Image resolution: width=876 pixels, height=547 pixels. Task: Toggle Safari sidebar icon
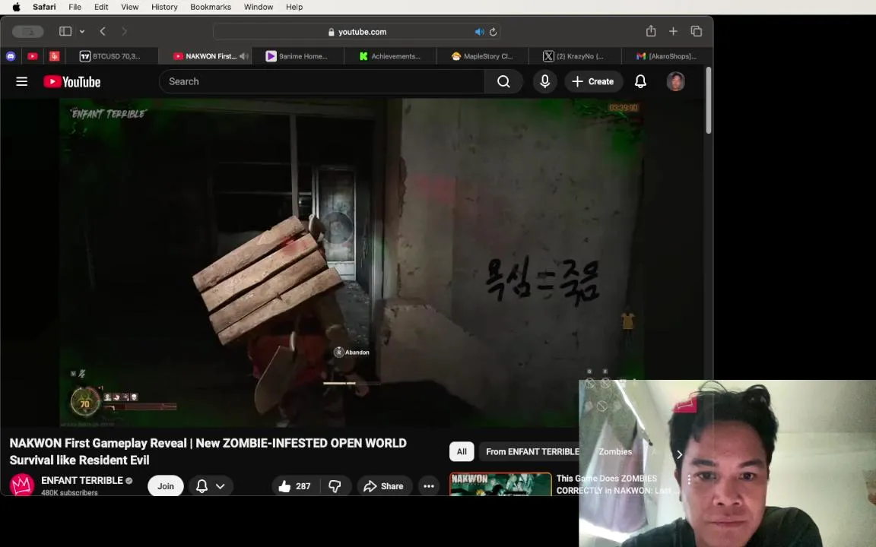coord(65,31)
